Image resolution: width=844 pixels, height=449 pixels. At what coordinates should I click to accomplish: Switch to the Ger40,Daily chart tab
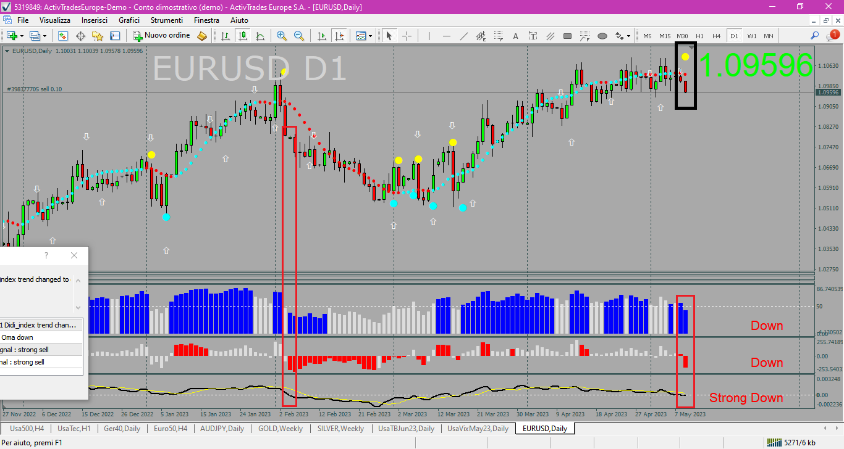click(x=122, y=428)
